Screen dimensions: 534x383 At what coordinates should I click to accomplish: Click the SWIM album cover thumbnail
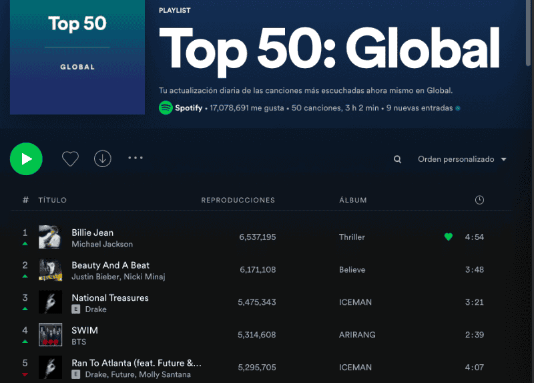[x=51, y=335]
